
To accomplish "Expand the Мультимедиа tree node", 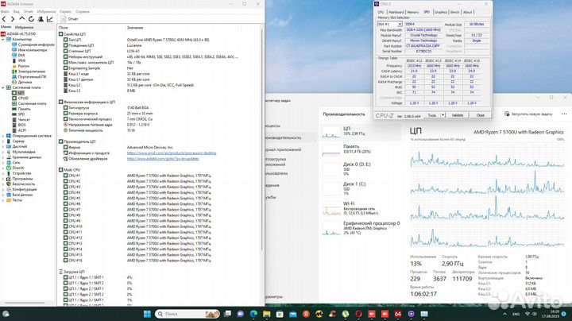I will tap(3, 152).
